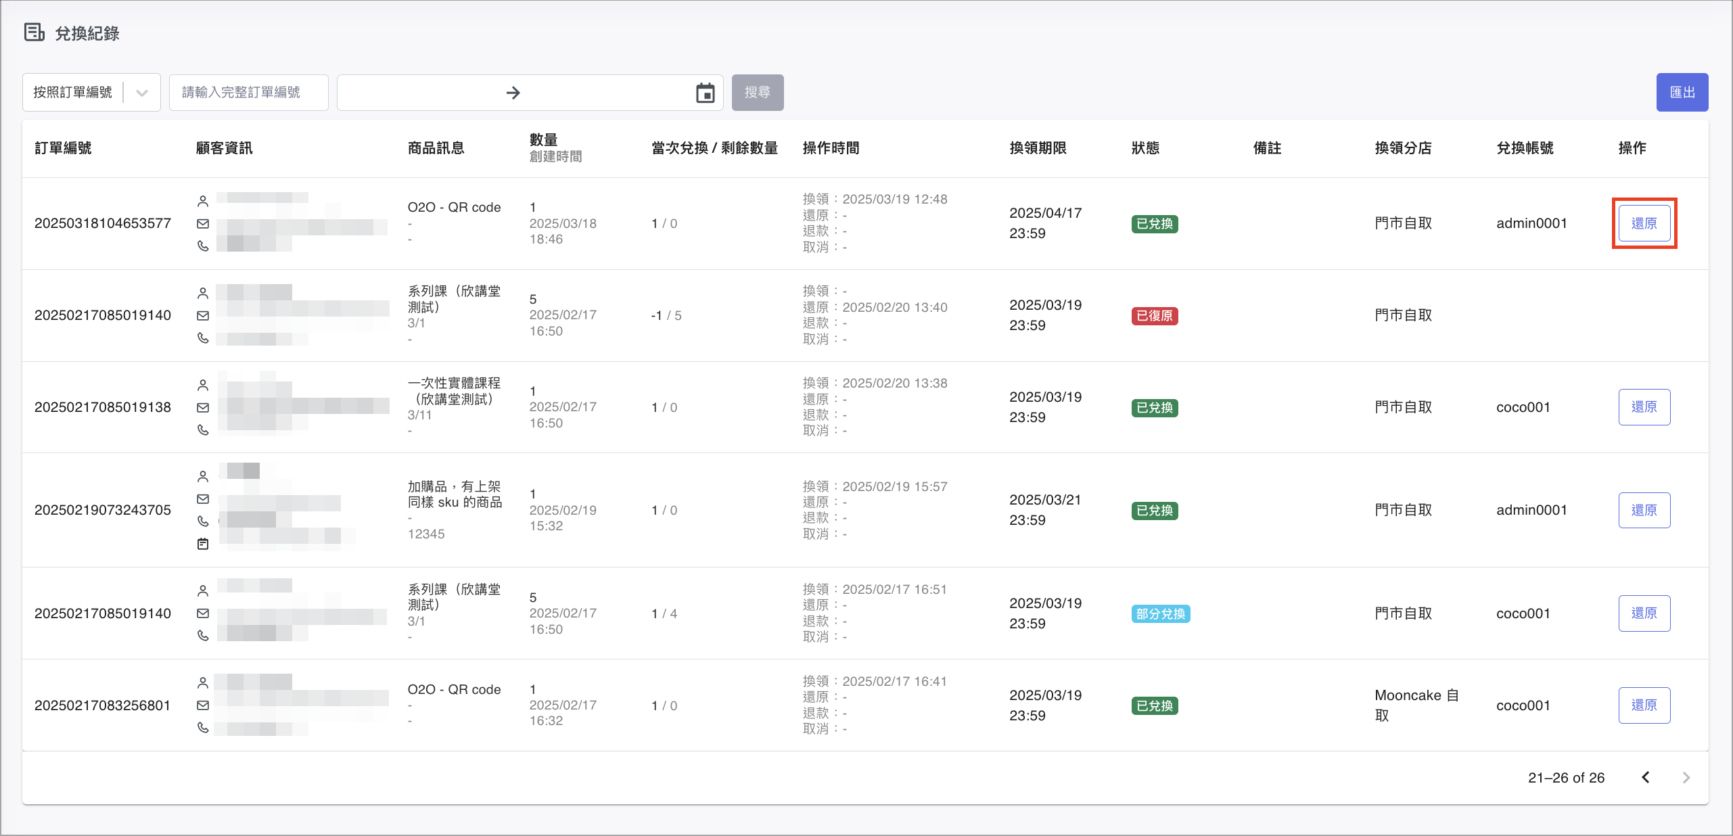Click the -1 / 5 quantity cell

tap(666, 316)
